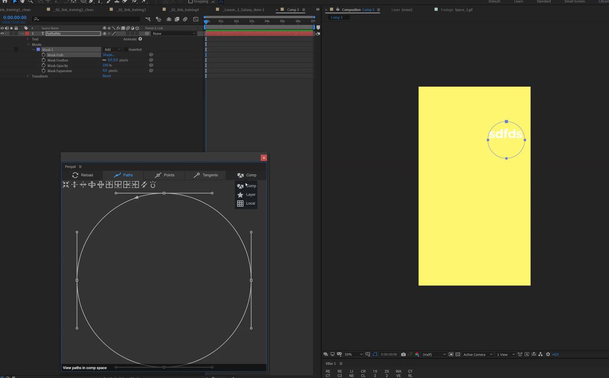
Task: Toggle the Mask Expansion stopwatch
Action: 44,71
